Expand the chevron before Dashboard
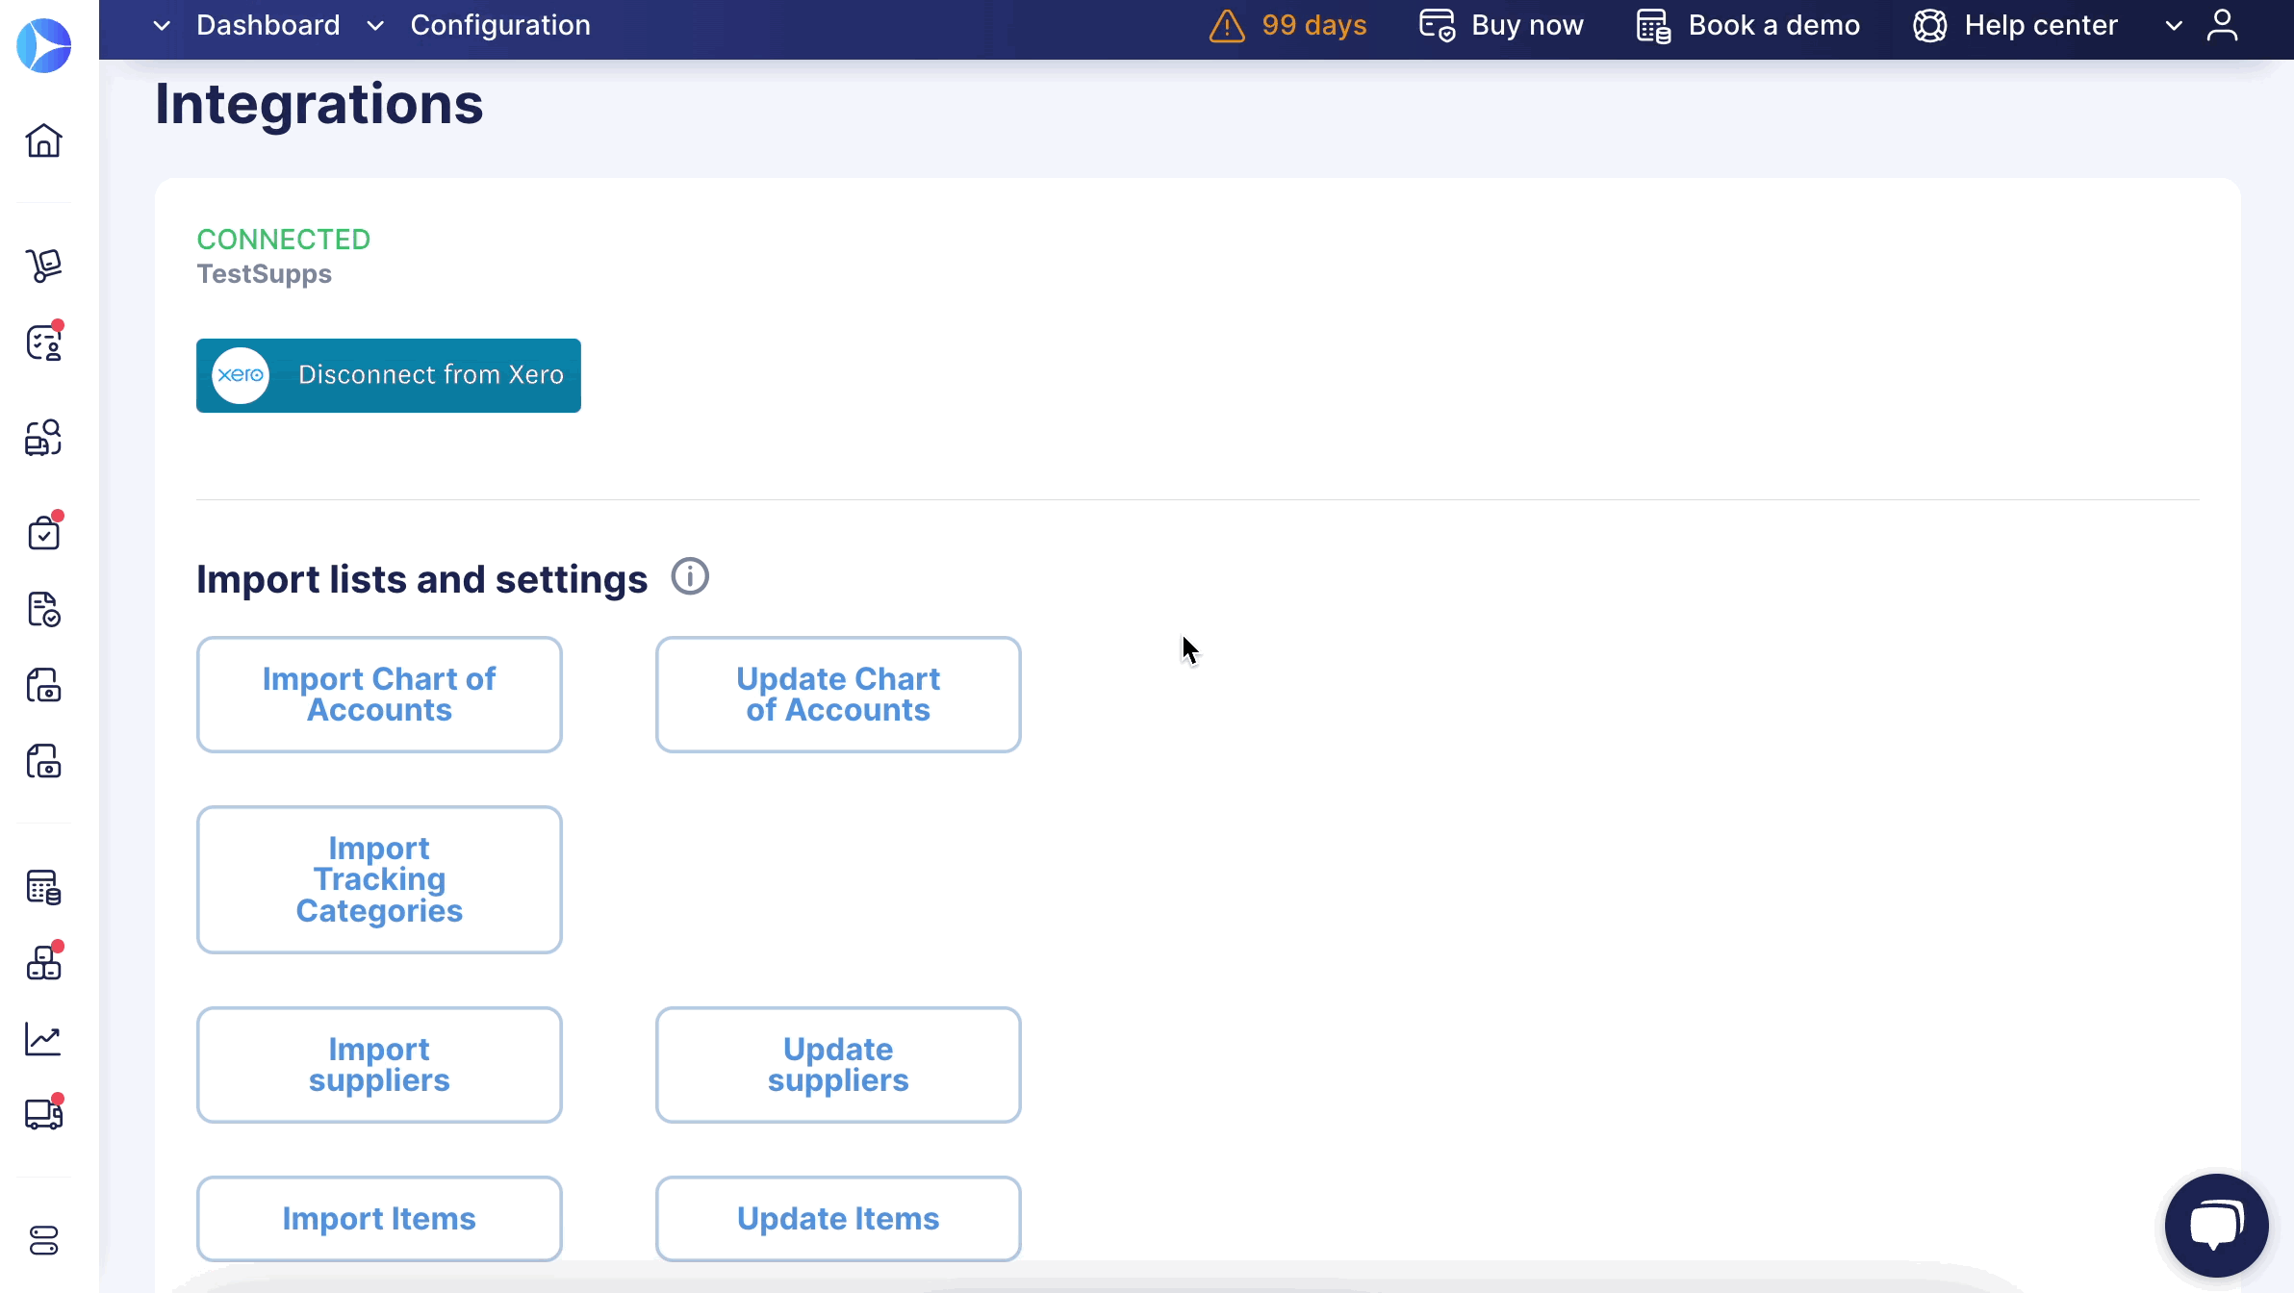Screen dimensions: 2294x1293 click(162, 26)
